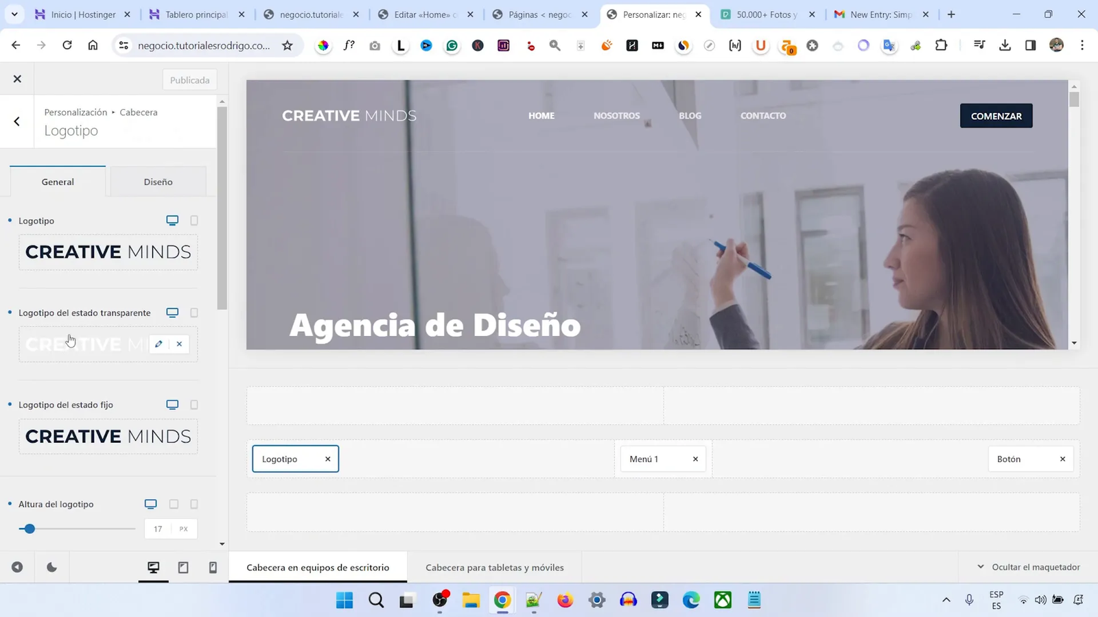The width and height of the screenshot is (1098, 617).
Task: Switch preview to tablet view icon
Action: (x=183, y=567)
